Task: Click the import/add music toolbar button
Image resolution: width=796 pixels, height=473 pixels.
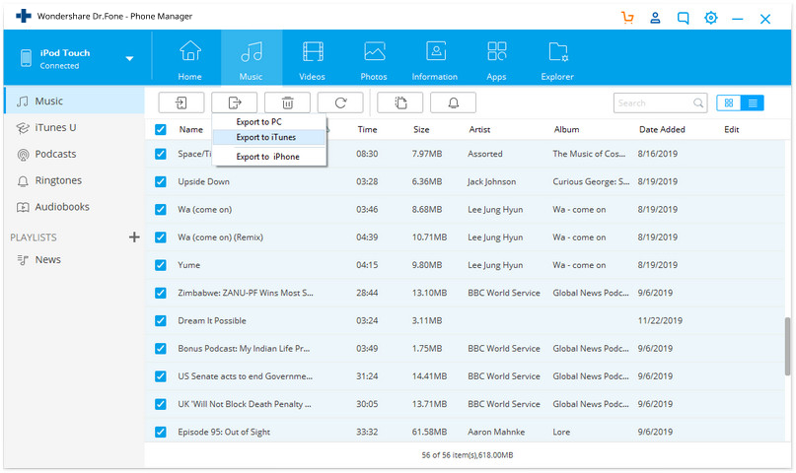Action: pos(181,102)
